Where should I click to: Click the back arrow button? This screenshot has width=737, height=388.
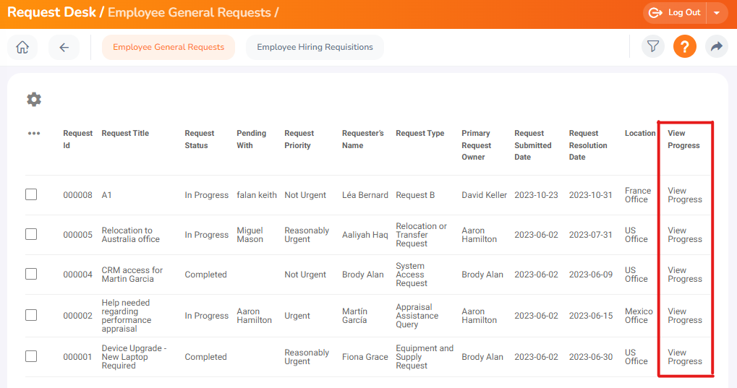point(64,47)
